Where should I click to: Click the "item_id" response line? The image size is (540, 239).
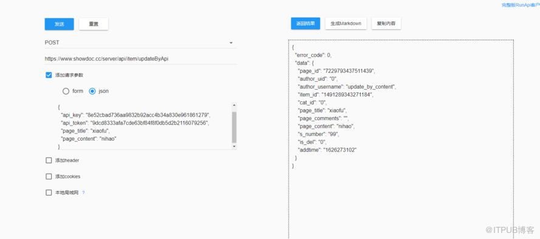coord(336,95)
